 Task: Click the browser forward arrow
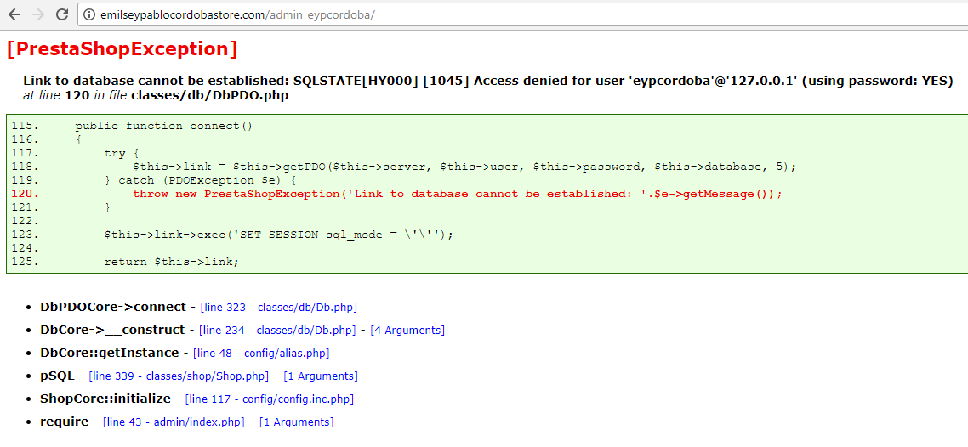coord(38,14)
